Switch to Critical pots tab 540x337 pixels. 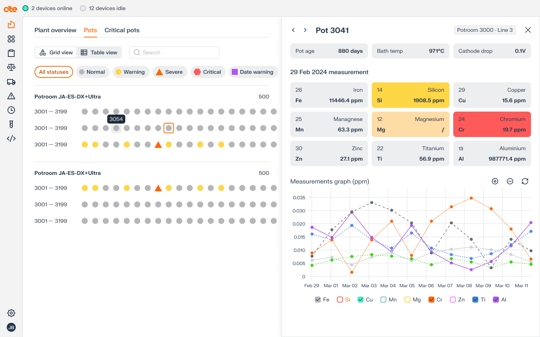click(x=122, y=30)
